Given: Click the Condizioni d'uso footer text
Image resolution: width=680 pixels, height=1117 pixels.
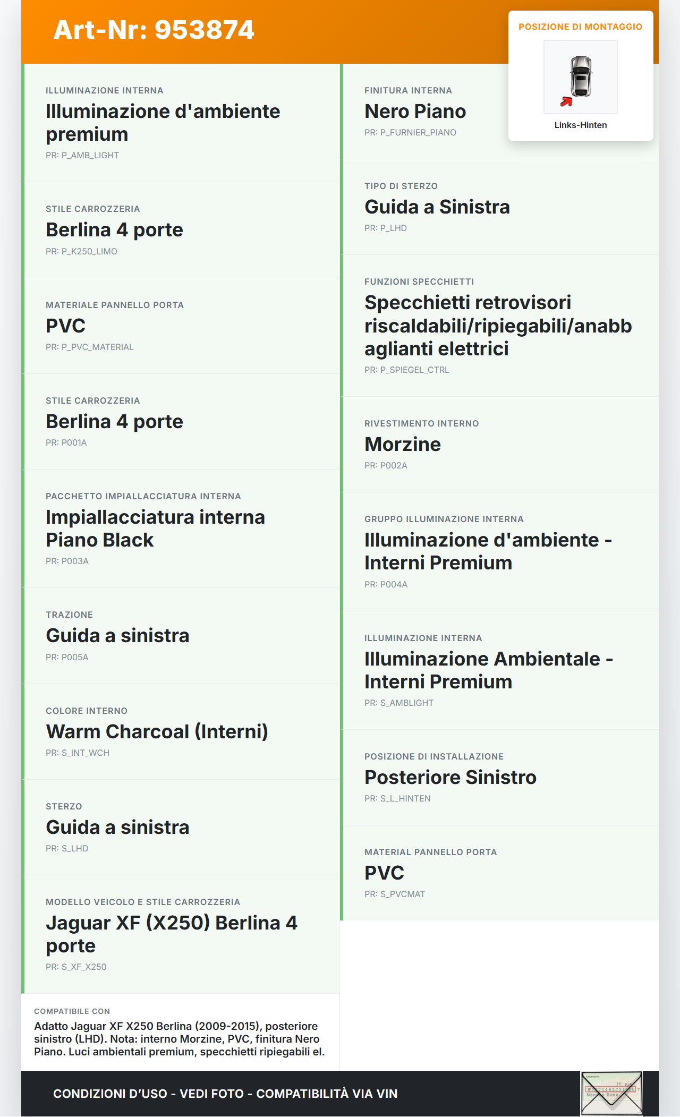Looking at the screenshot, I should 225,1094.
